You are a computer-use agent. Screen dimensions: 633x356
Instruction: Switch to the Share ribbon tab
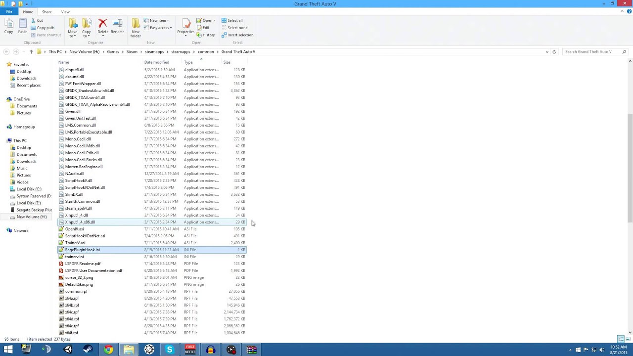(x=46, y=11)
